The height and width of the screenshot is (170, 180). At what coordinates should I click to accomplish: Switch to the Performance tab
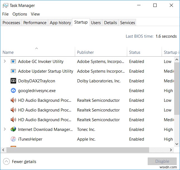point(35,23)
